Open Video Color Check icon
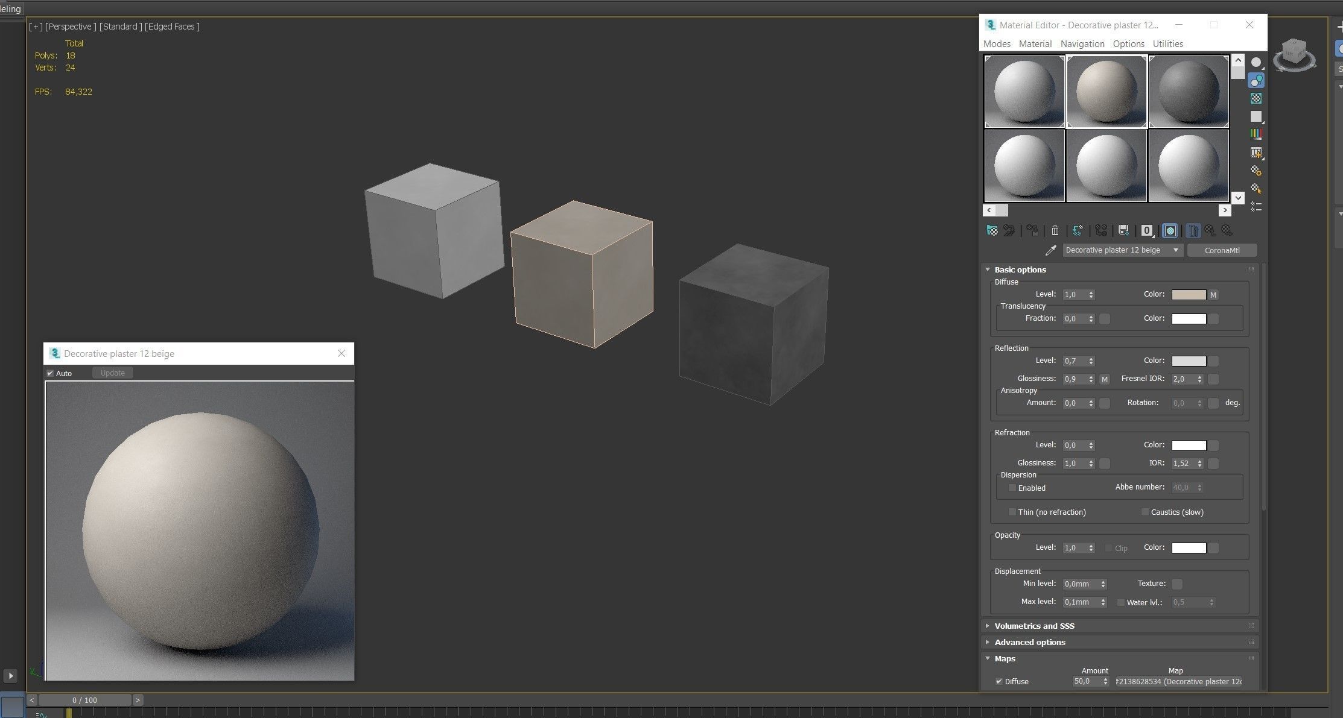Viewport: 1343px width, 718px height. point(1256,134)
